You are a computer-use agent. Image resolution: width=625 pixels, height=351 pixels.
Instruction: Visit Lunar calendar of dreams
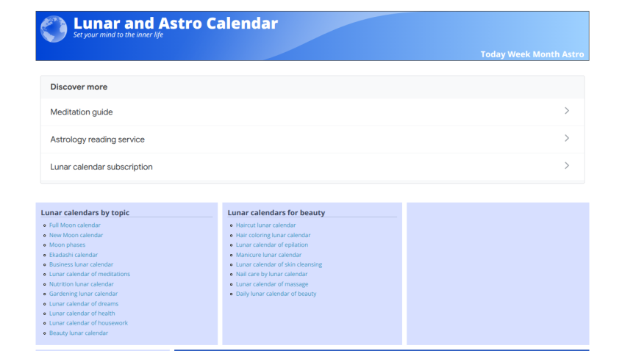pyautogui.click(x=84, y=304)
